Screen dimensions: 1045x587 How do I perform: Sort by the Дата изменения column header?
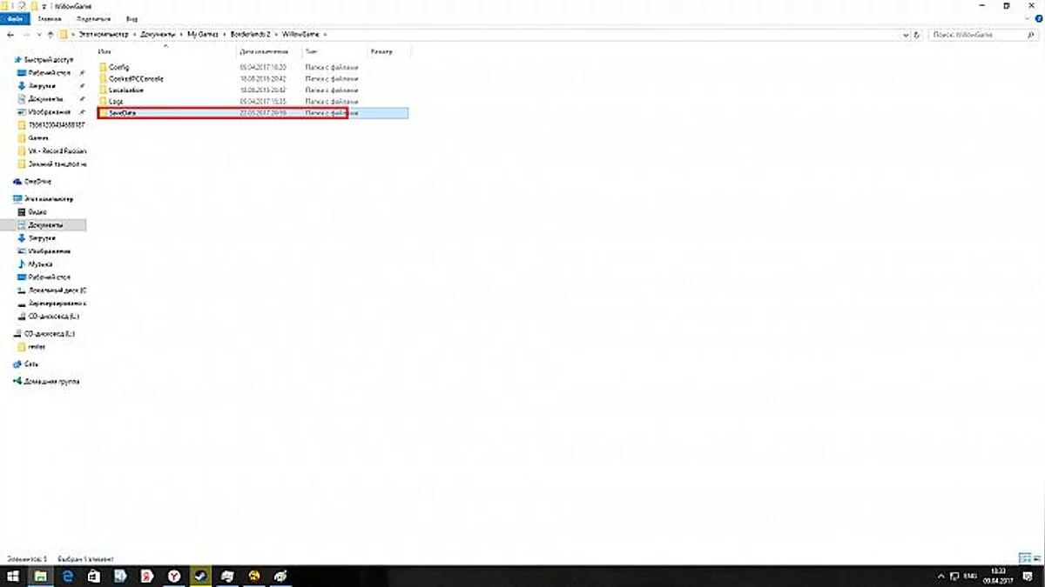[x=269, y=52]
